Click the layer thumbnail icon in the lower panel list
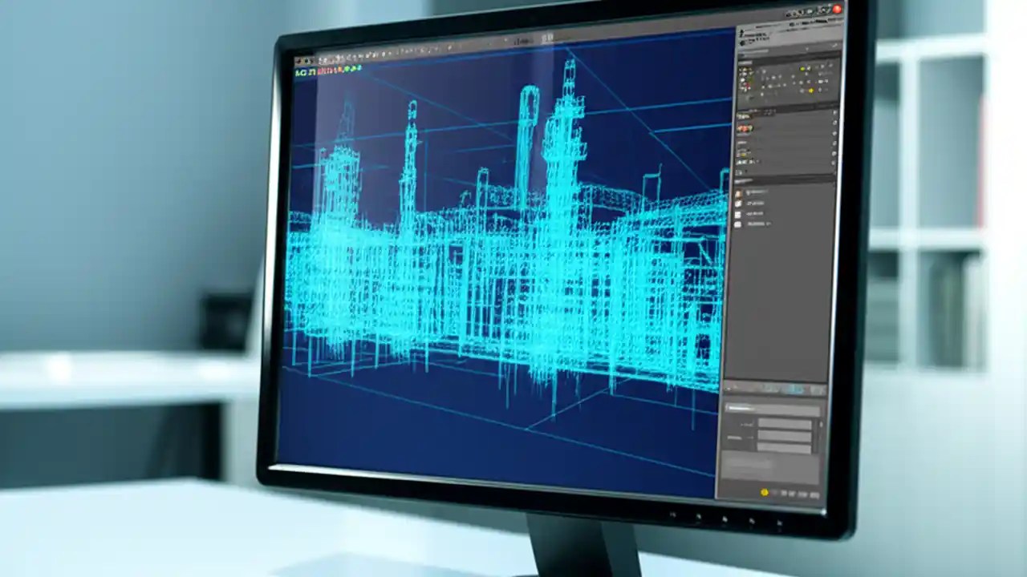This screenshot has height=577, width=1027. point(740,192)
